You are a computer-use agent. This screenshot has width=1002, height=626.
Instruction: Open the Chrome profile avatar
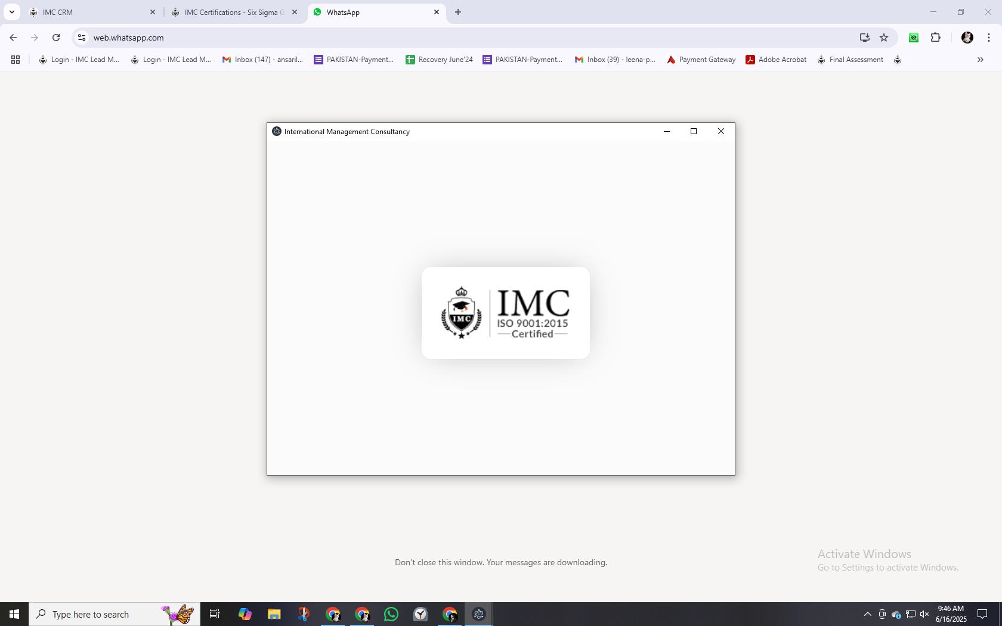(967, 38)
